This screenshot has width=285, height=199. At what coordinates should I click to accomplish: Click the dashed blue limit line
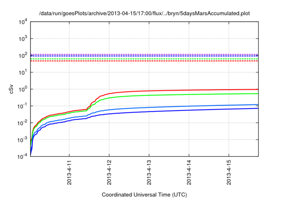tap(144, 56)
